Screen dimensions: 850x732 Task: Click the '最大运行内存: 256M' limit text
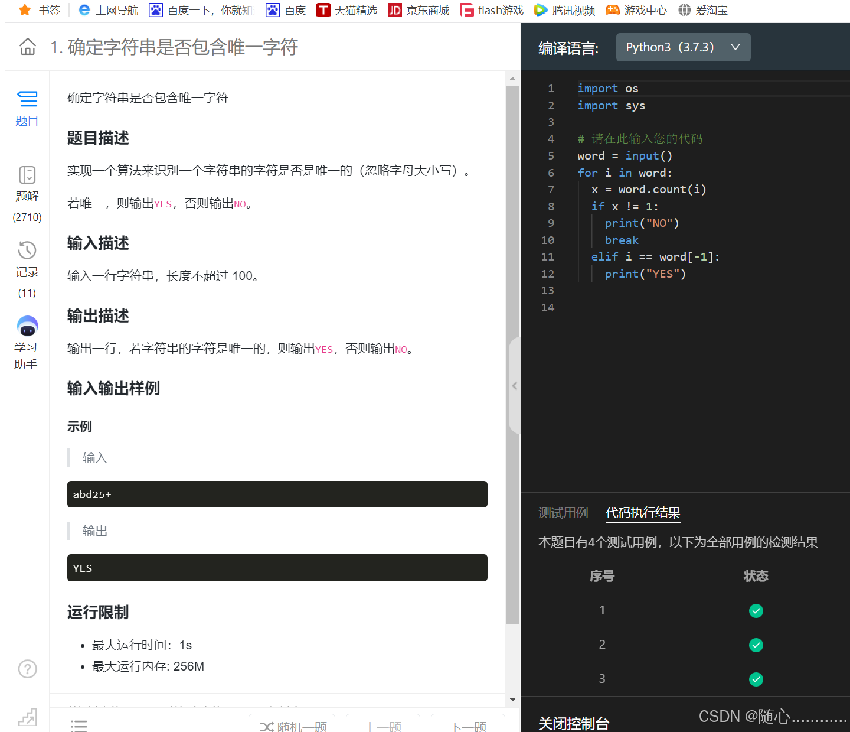tap(148, 666)
